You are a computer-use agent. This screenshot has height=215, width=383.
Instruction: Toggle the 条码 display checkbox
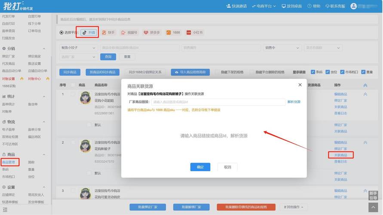coord(313,72)
